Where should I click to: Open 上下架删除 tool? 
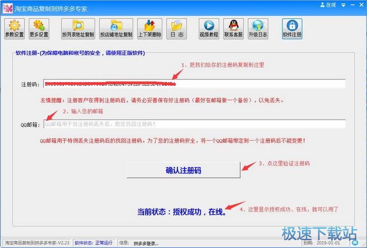pos(150,29)
